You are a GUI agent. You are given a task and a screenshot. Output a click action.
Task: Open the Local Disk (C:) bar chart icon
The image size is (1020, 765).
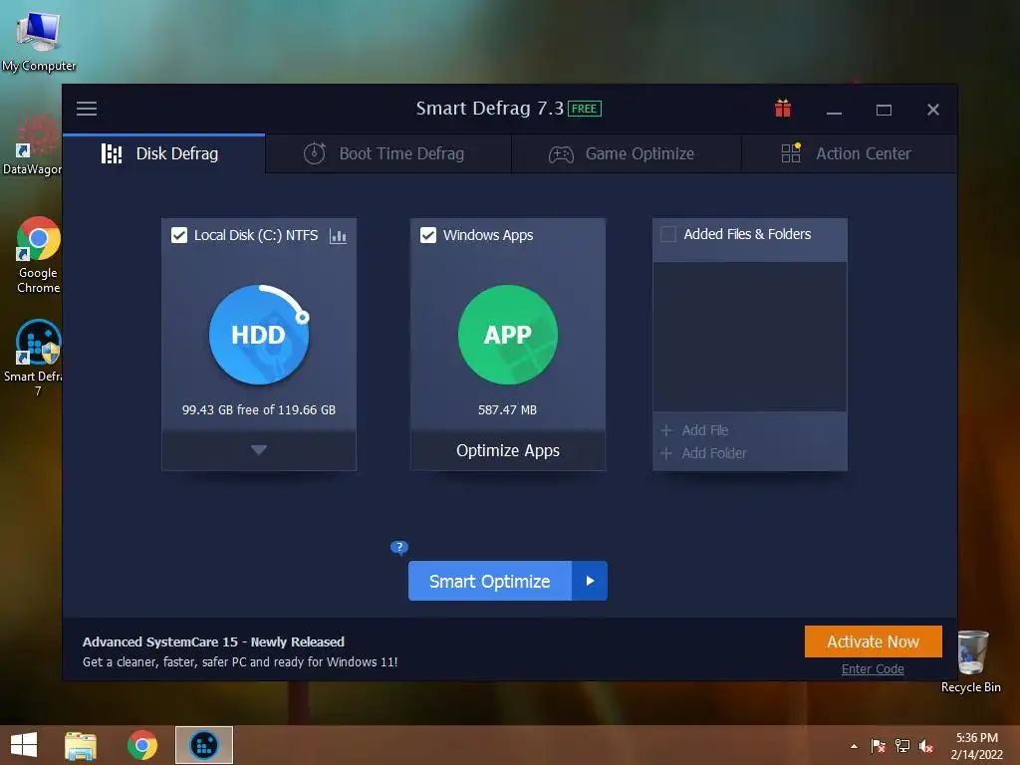338,235
